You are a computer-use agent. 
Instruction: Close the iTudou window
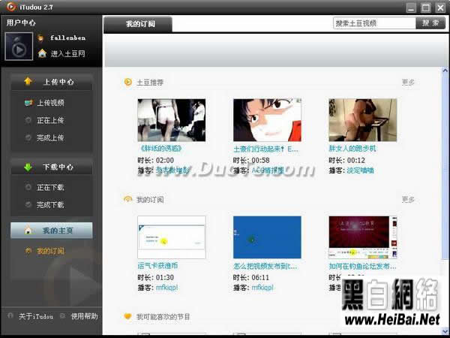pyautogui.click(x=440, y=8)
